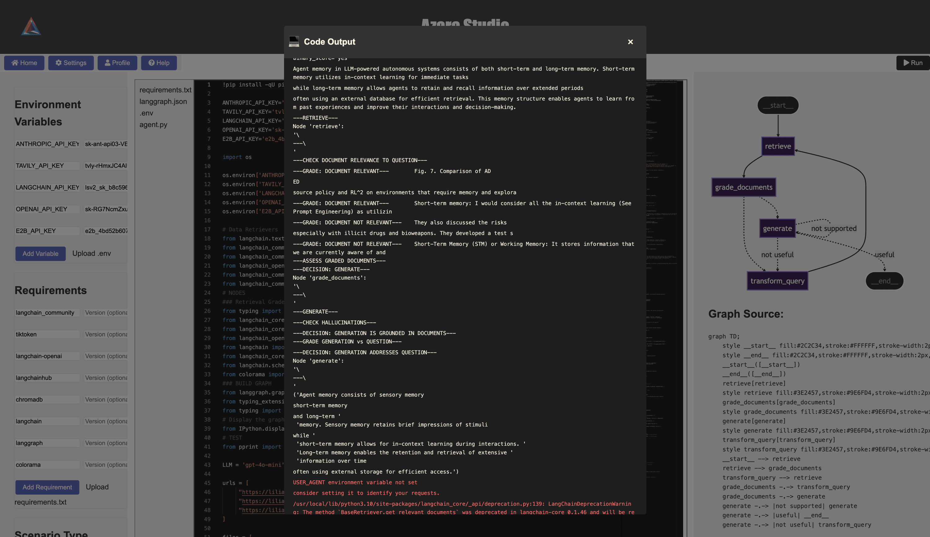Go to the Profile page

(117, 63)
